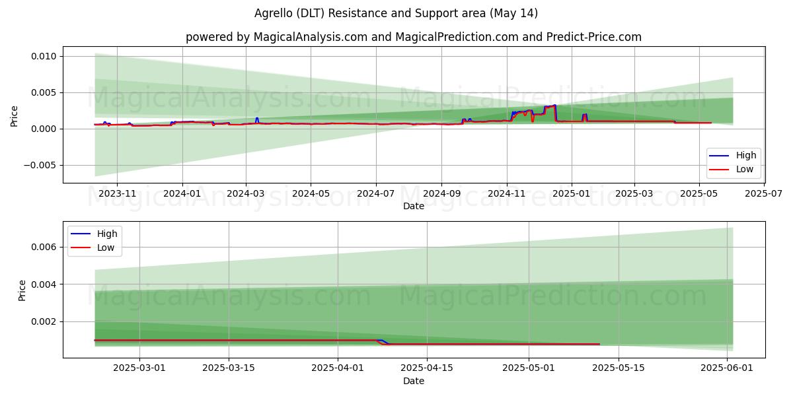Screen dimensions: 793x396
Task: Click the "Date" axis label of the lower chart
Action: click(x=414, y=381)
